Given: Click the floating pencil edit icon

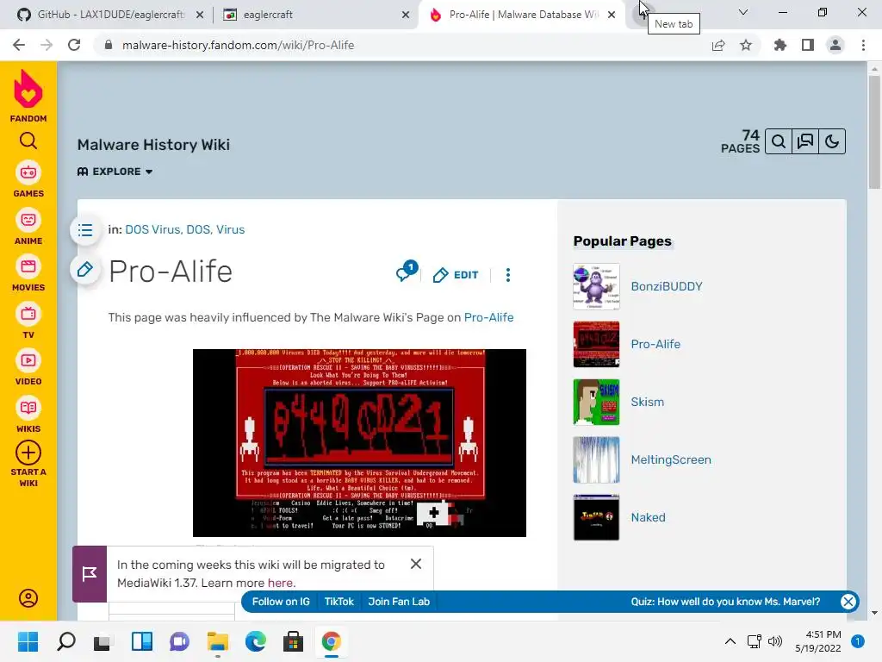Looking at the screenshot, I should pyautogui.click(x=85, y=269).
